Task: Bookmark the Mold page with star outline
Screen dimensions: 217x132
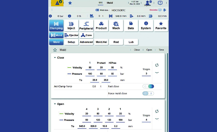Action: 55,50
